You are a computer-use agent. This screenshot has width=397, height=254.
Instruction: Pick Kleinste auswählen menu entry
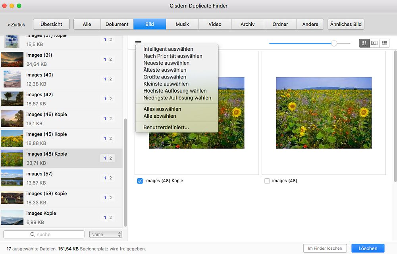pyautogui.click(x=166, y=84)
